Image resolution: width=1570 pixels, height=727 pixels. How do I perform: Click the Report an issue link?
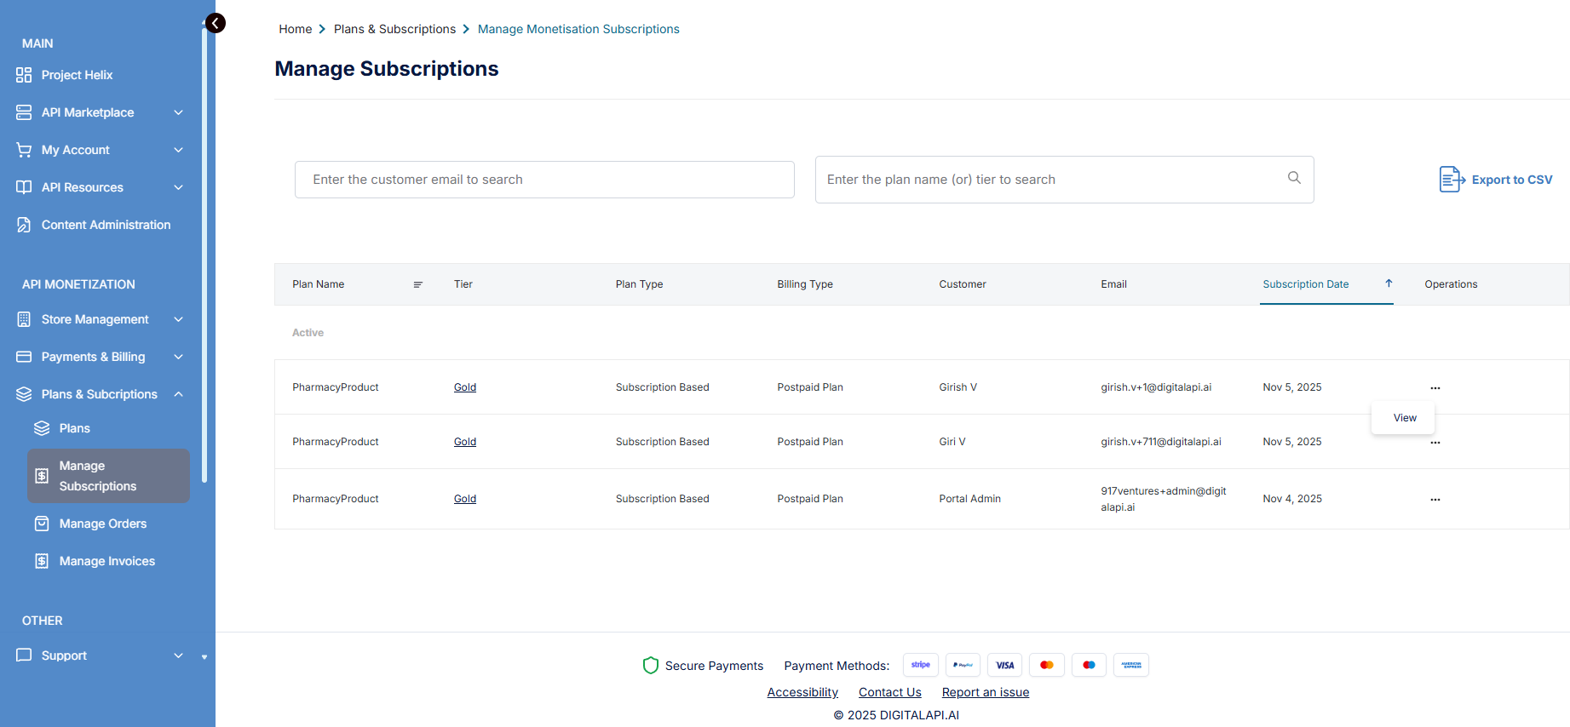click(985, 692)
